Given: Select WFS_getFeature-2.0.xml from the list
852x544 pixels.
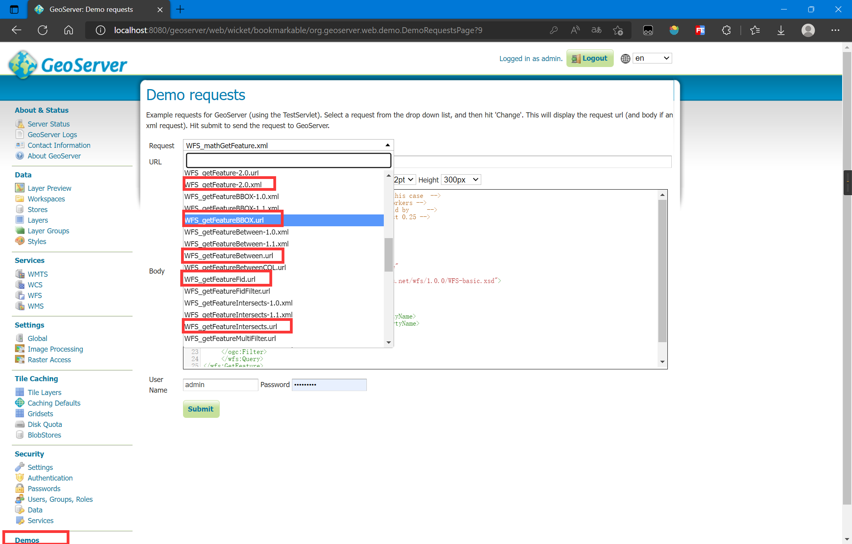Looking at the screenshot, I should point(223,184).
